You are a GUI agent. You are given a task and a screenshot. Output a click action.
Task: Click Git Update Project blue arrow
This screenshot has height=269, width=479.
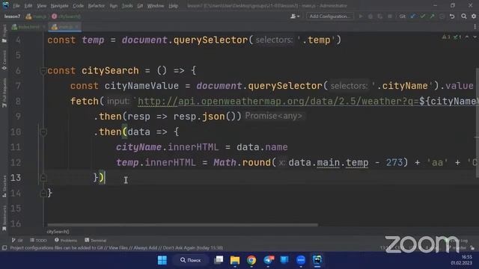click(x=413, y=16)
